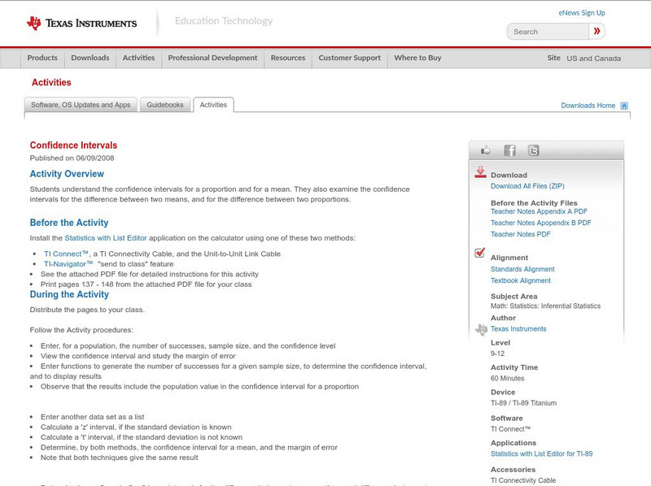Open the TI Connect link

tap(66, 254)
